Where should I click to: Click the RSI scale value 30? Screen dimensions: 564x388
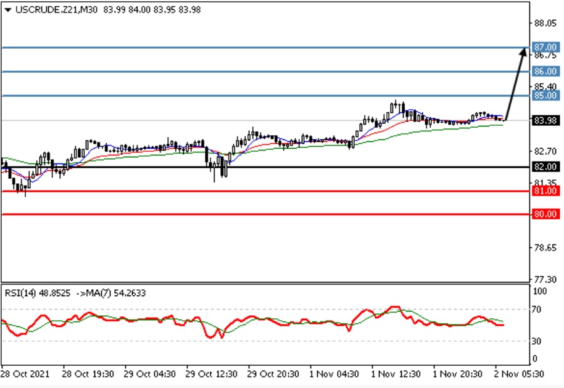coord(536,341)
